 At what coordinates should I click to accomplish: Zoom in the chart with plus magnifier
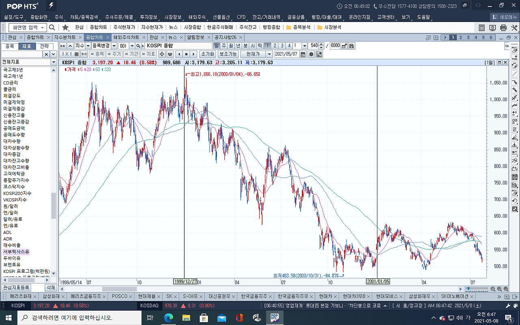500,289
